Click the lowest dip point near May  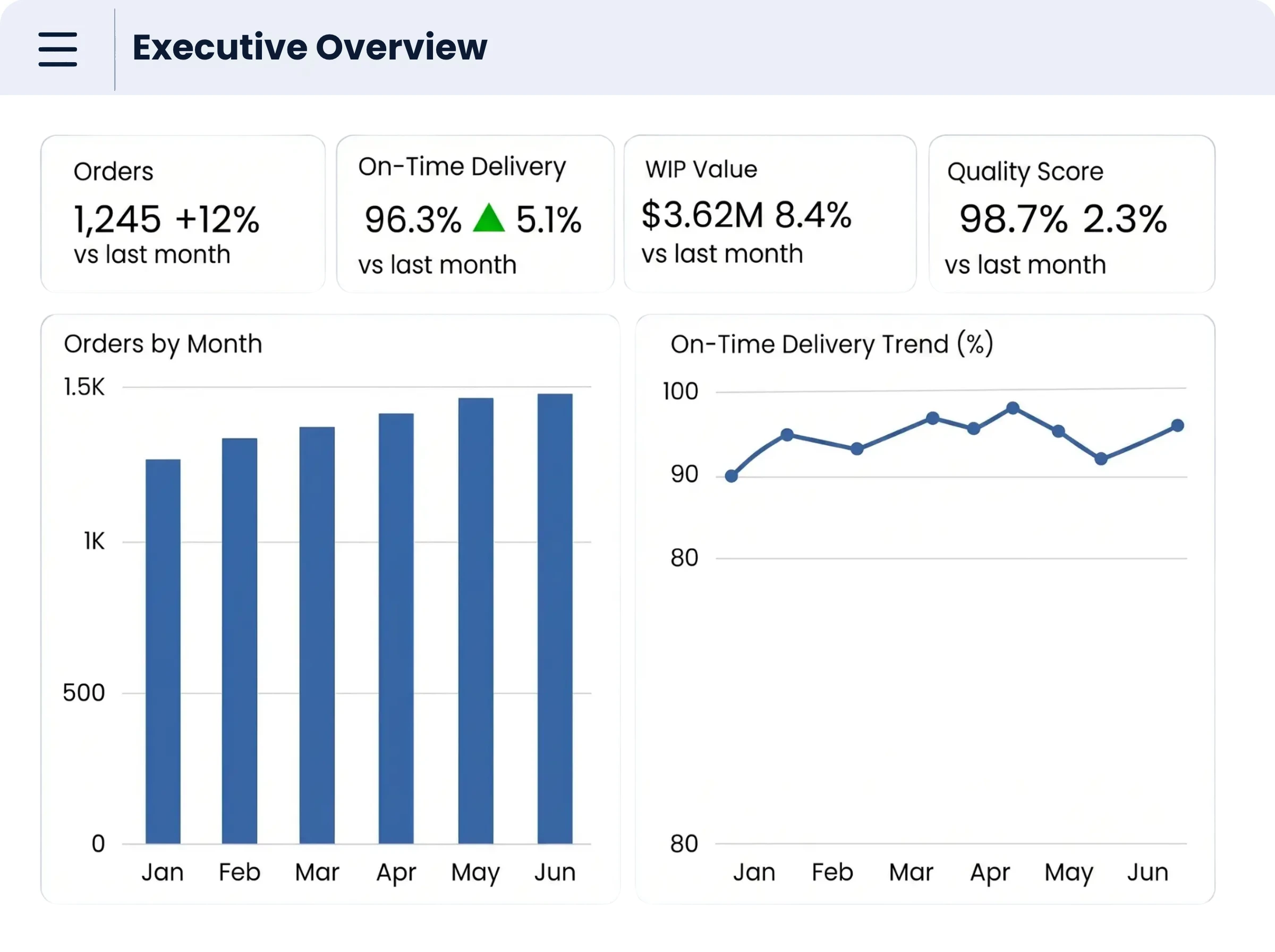[1101, 460]
